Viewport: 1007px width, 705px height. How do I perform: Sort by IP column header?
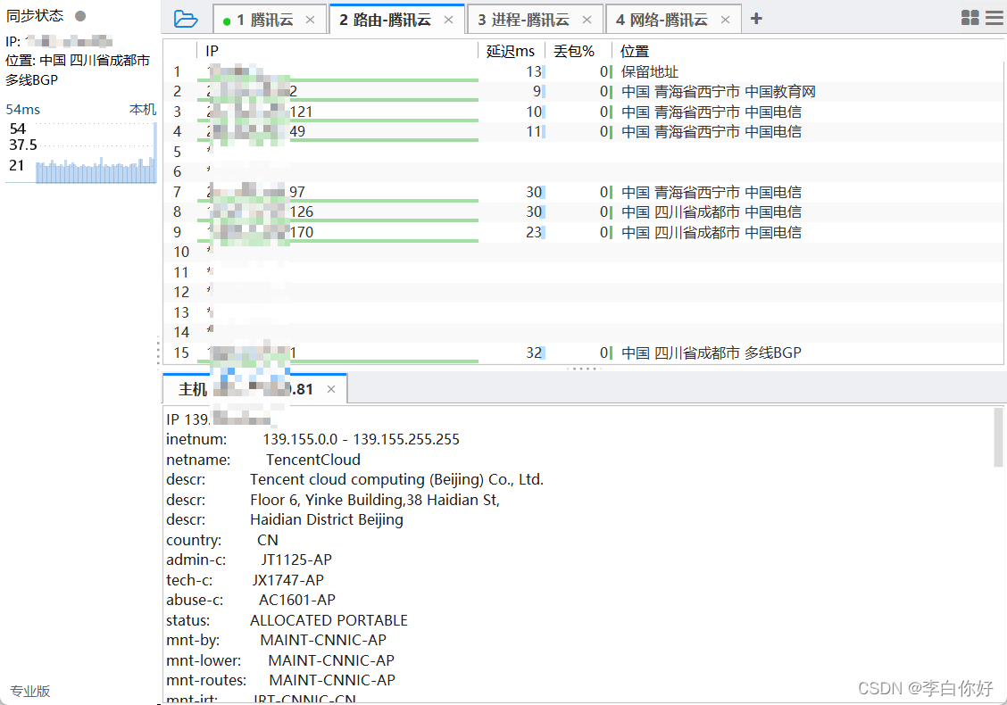[x=337, y=51]
